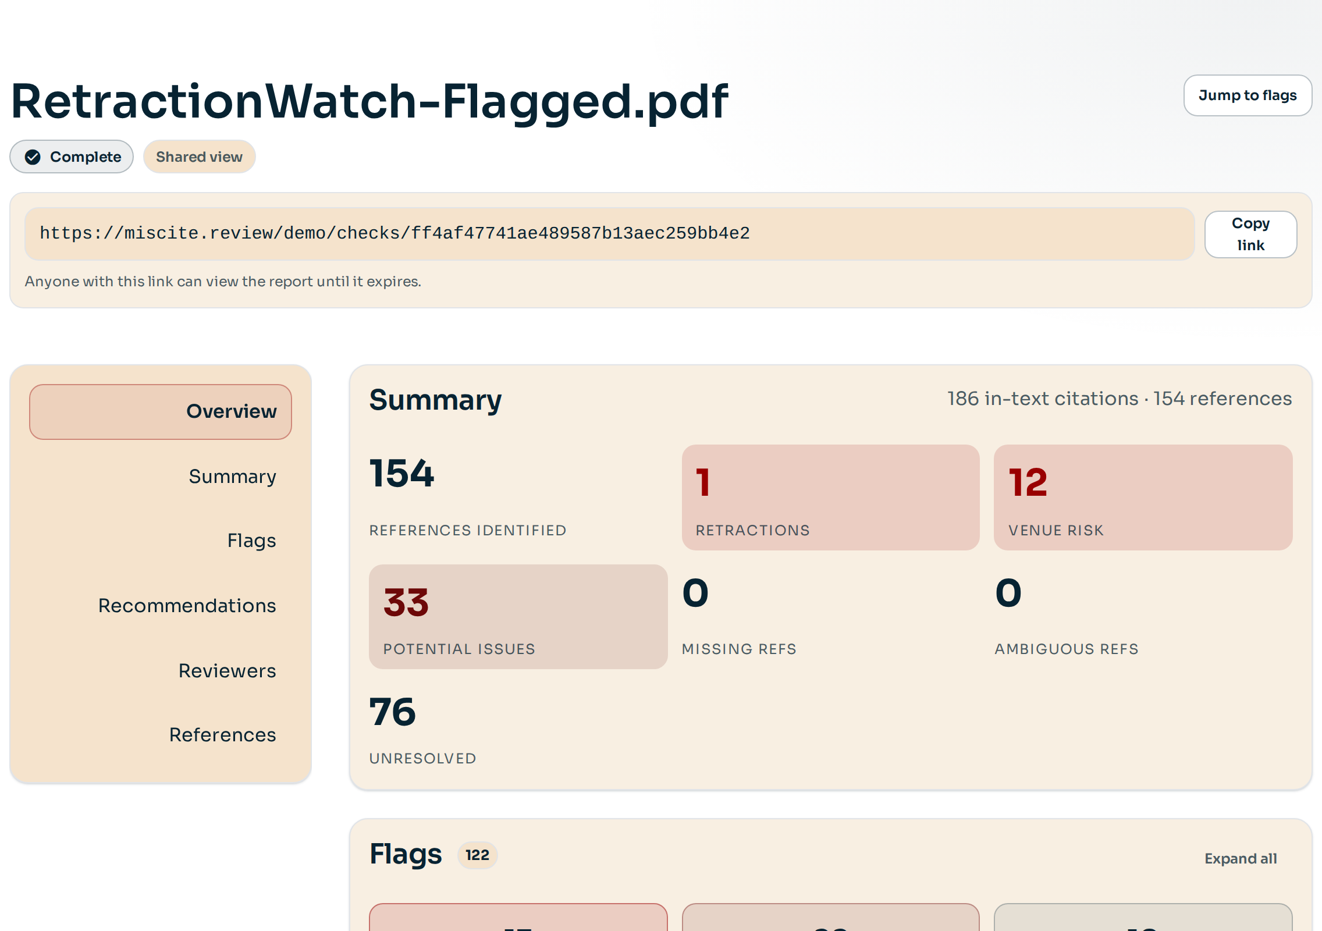The image size is (1322, 931).
Task: Click the Missing Refs stat
Action: coord(739,616)
